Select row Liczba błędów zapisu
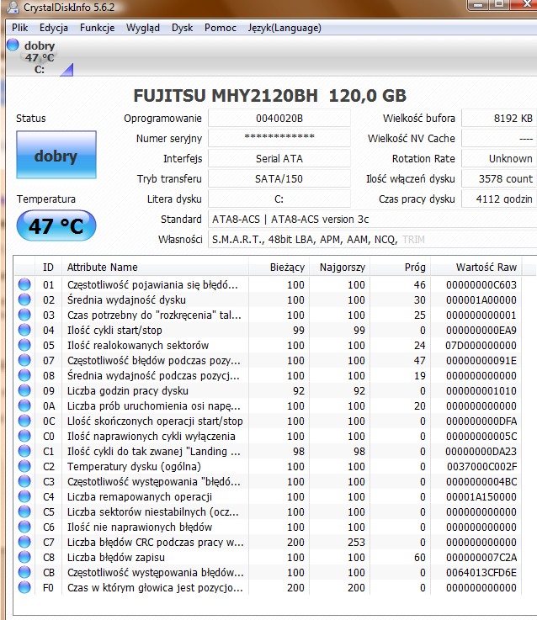 tap(268, 557)
